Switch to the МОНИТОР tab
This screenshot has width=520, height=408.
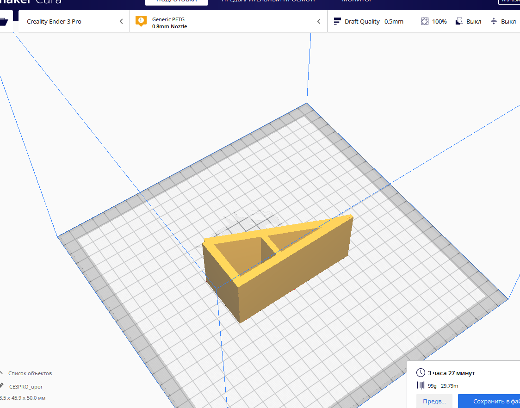(x=357, y=1)
